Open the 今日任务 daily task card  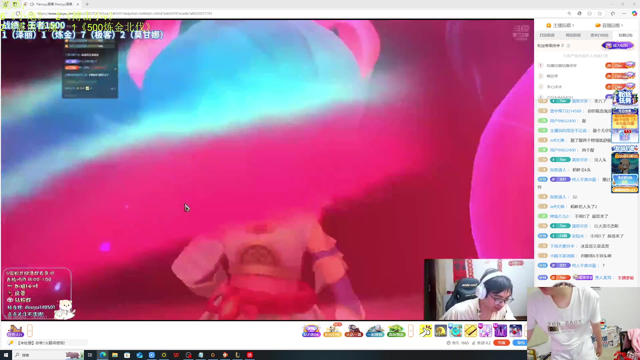[x=625, y=125]
